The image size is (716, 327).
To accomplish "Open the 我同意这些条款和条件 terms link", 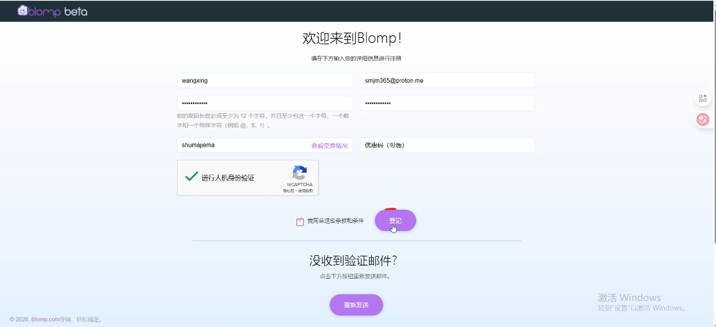I will [336, 221].
